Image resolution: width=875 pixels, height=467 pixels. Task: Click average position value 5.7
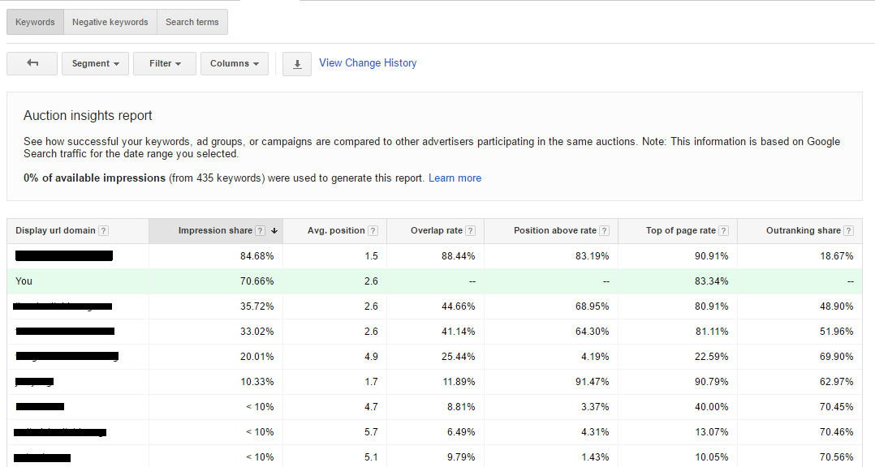371,432
